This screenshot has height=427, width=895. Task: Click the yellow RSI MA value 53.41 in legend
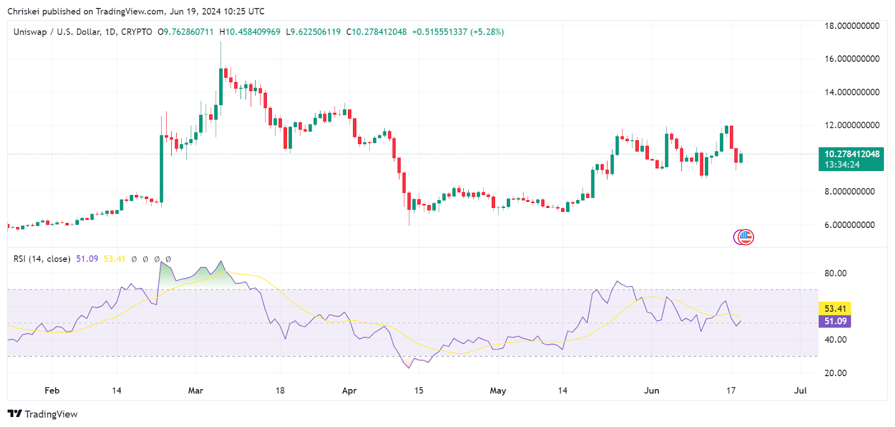(115, 259)
